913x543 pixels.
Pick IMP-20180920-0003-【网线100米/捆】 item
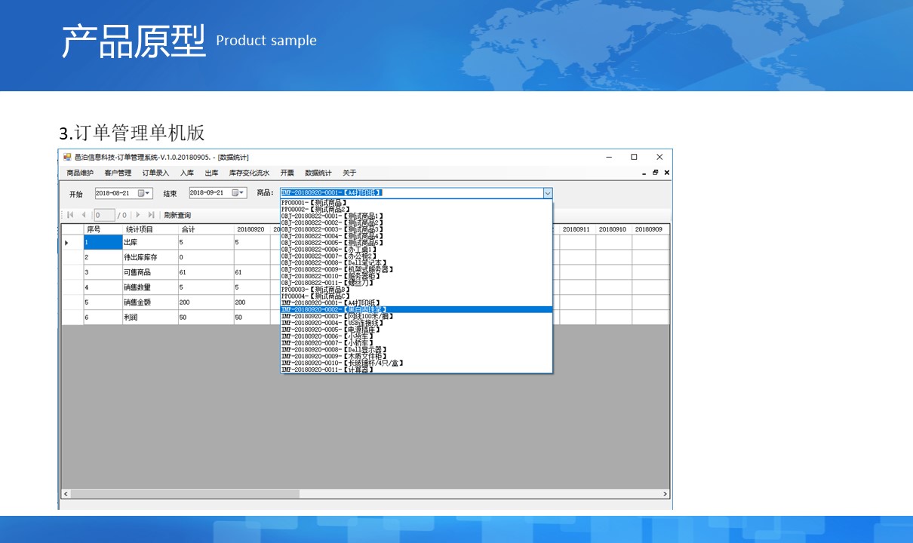coord(417,316)
